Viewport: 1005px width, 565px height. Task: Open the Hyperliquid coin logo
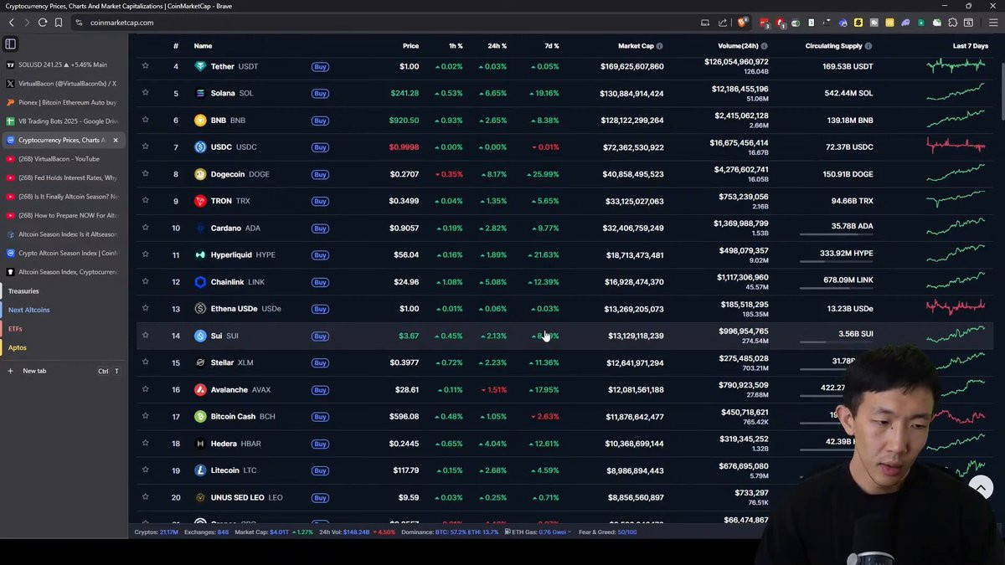(x=200, y=254)
